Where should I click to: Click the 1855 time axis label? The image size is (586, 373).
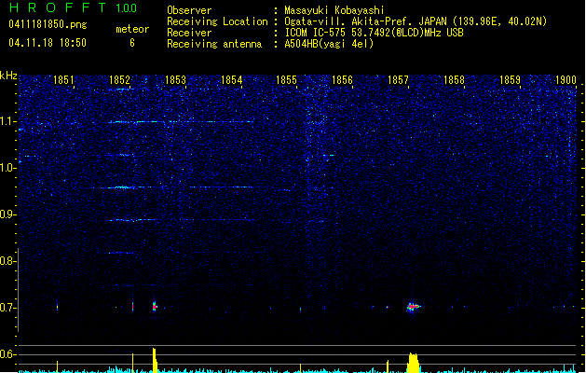click(x=286, y=79)
